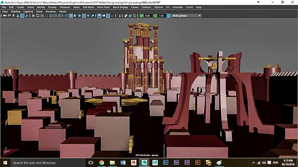Open Google Chrome from the taskbar
This screenshot has width=298, height=167.
click(102, 163)
